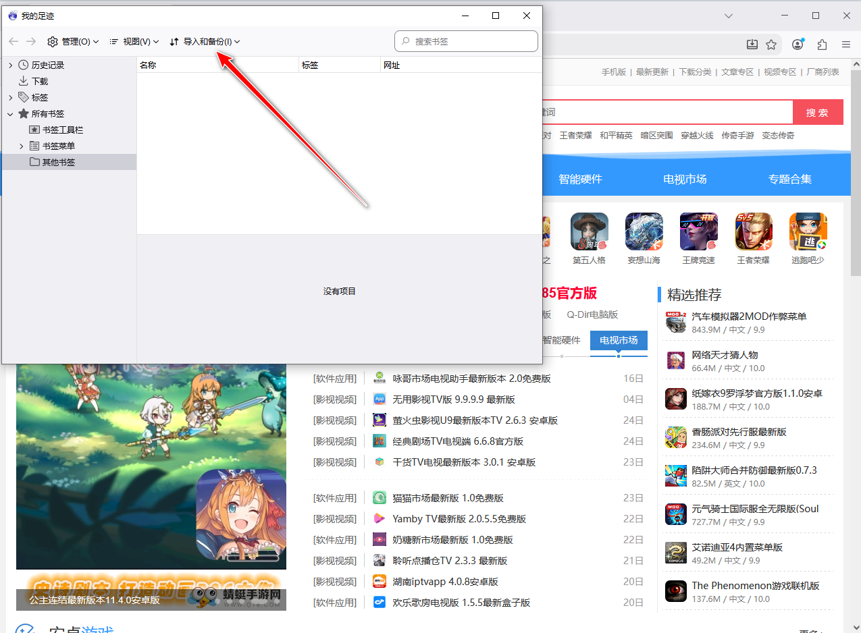
Task: Open 电视市场 nav menu item
Action: tap(685, 180)
